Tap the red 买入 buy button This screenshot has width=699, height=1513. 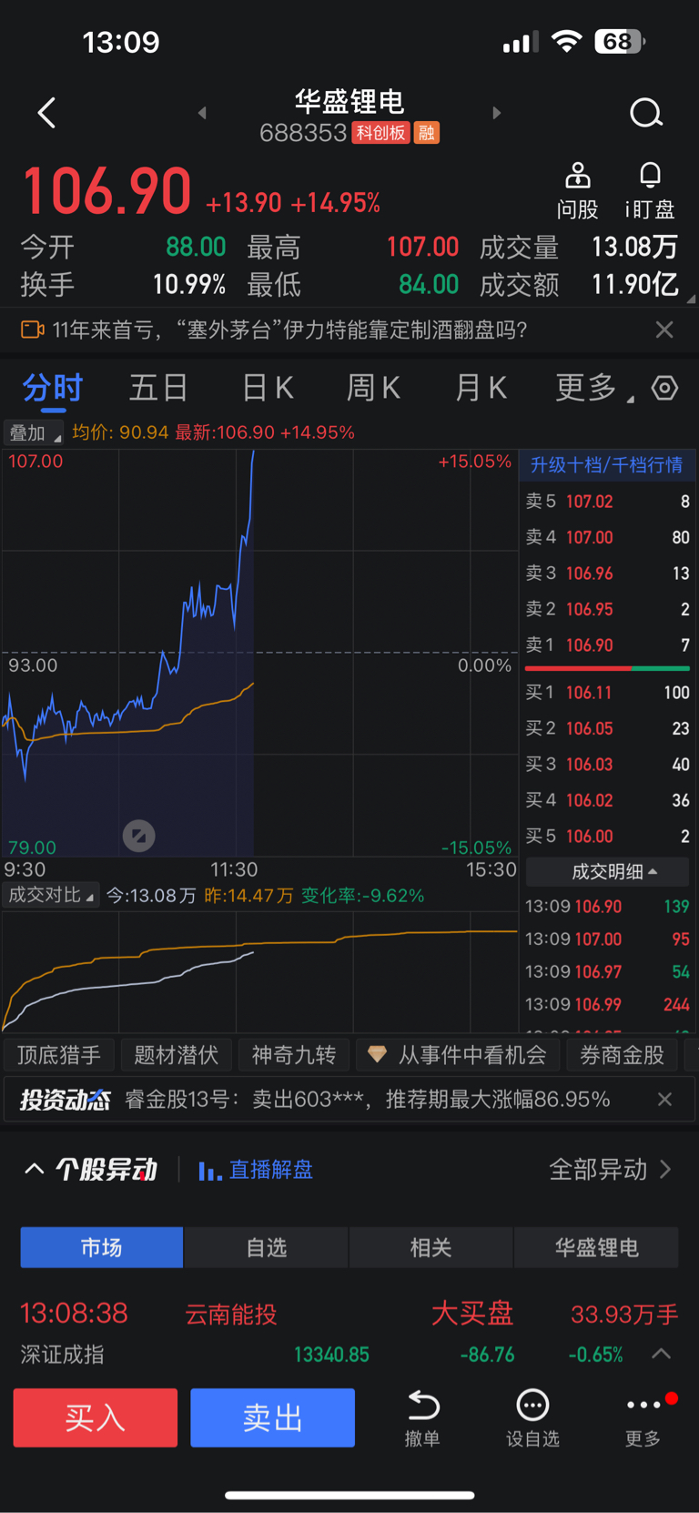pos(96,1417)
